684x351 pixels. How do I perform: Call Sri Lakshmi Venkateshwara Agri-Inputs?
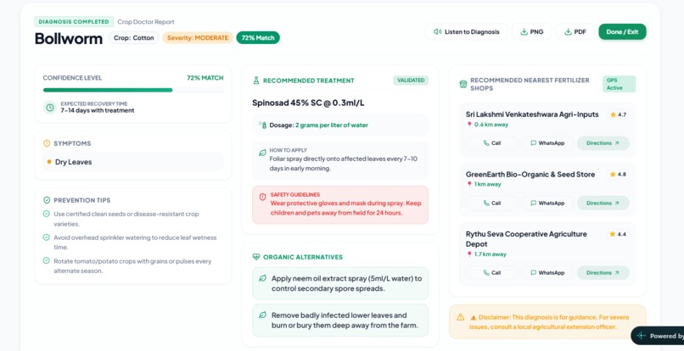[x=491, y=143]
